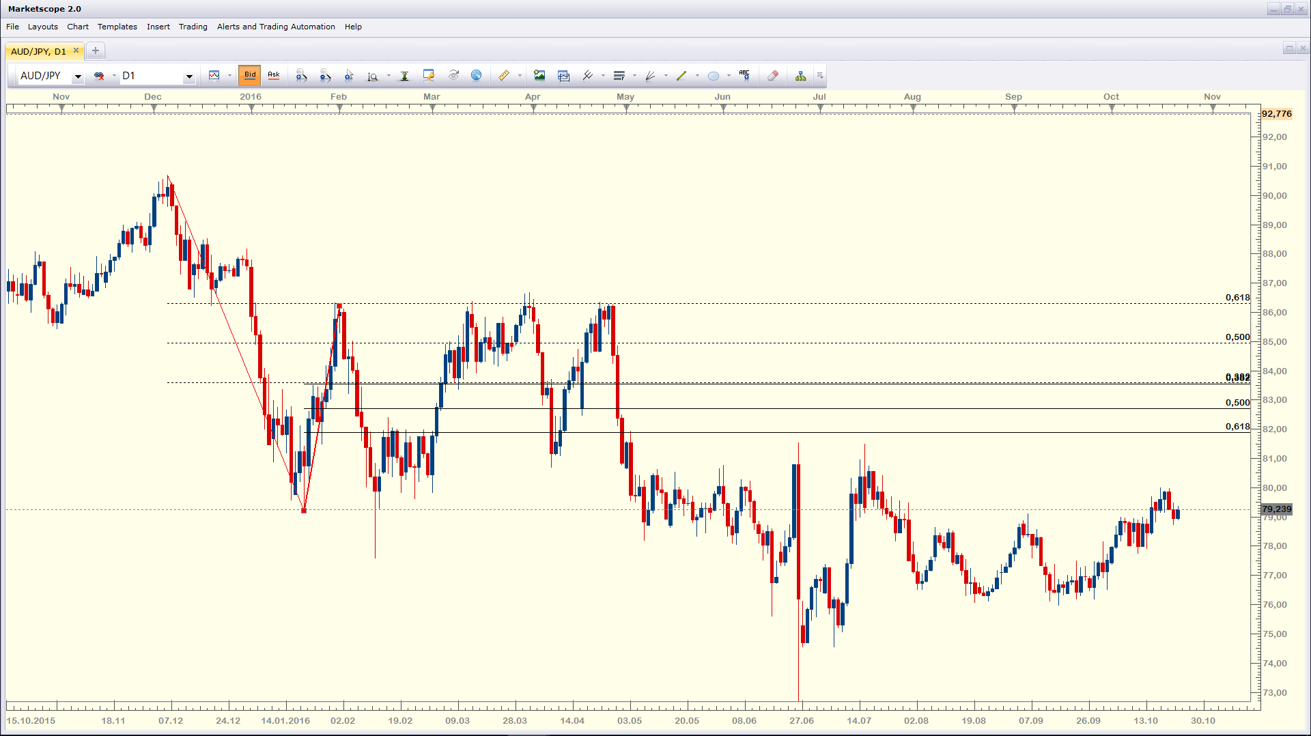Select the Fibonacci retracement lines tool

(x=619, y=76)
